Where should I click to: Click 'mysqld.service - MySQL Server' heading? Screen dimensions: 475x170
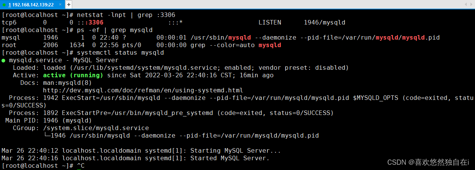[x=64, y=60]
